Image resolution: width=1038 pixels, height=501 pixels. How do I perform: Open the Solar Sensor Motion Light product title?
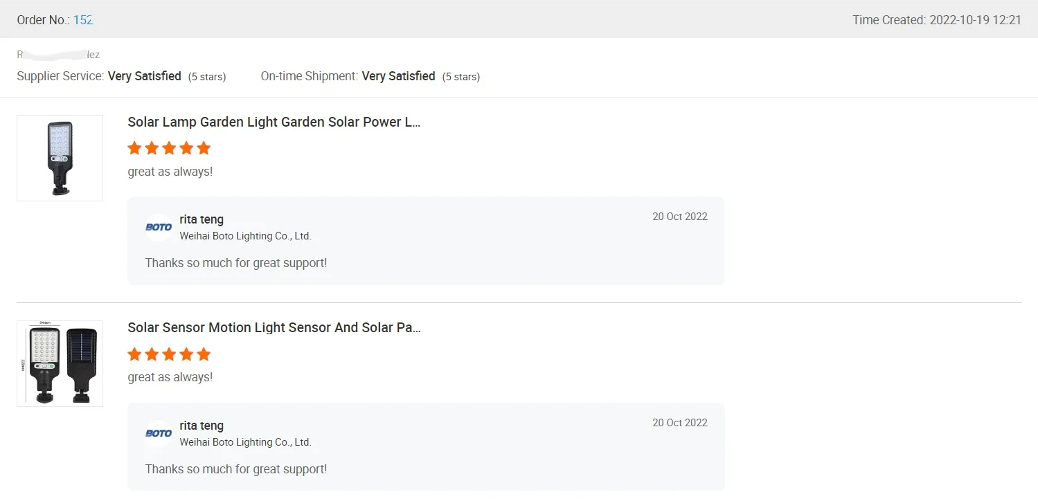pyautogui.click(x=274, y=328)
